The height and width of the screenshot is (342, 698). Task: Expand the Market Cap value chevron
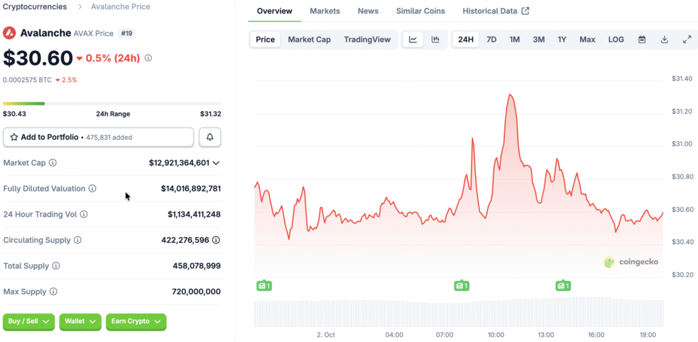click(x=216, y=163)
